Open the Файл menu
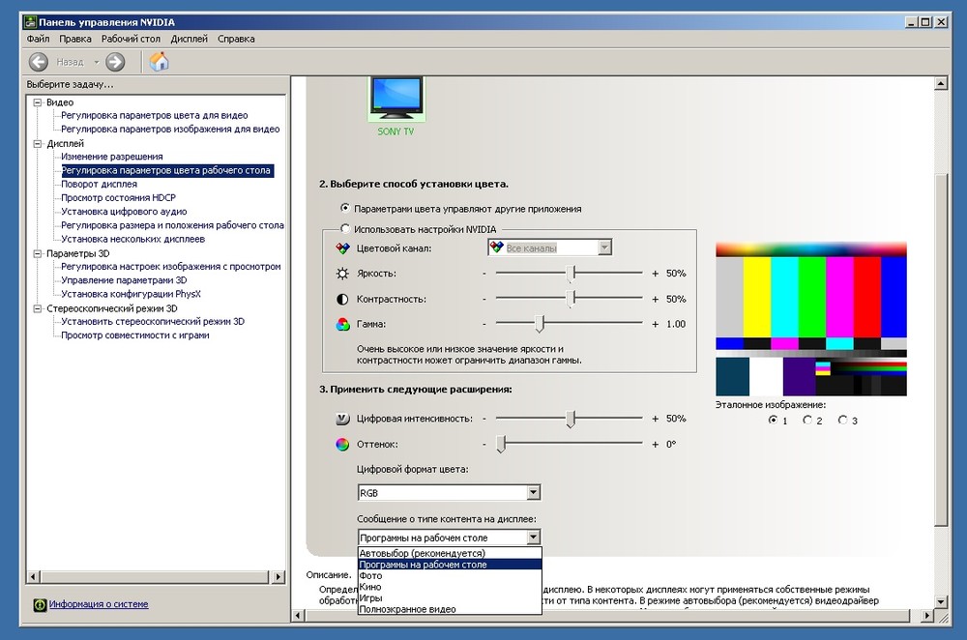 coord(39,39)
